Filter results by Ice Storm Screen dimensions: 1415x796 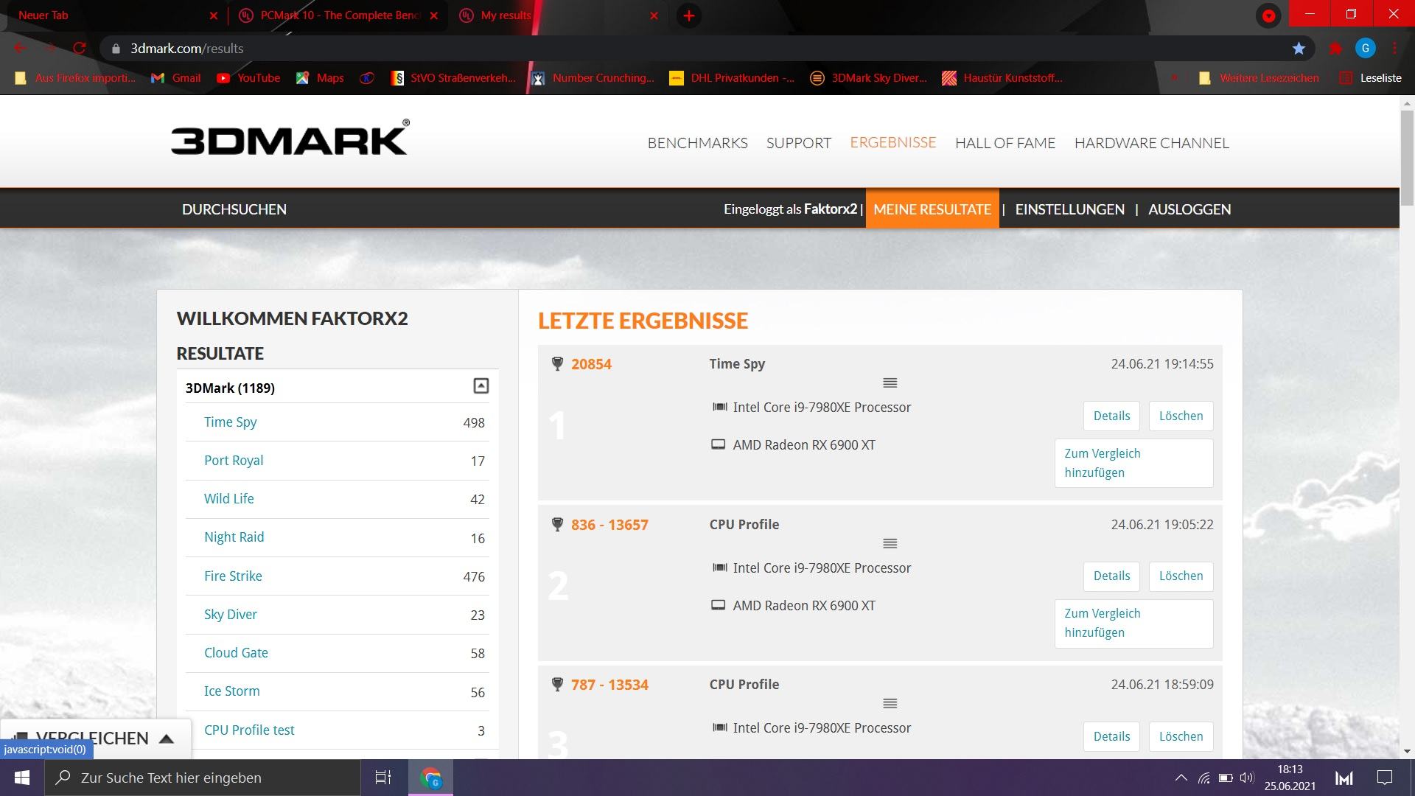231,691
